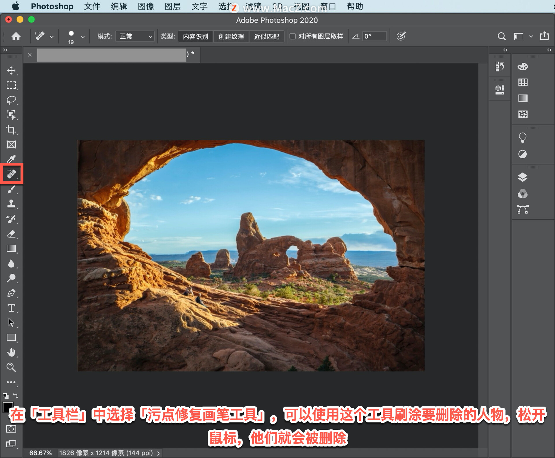Choose 内容识别 type button
Viewport: 555px width, 458px height.
point(196,36)
